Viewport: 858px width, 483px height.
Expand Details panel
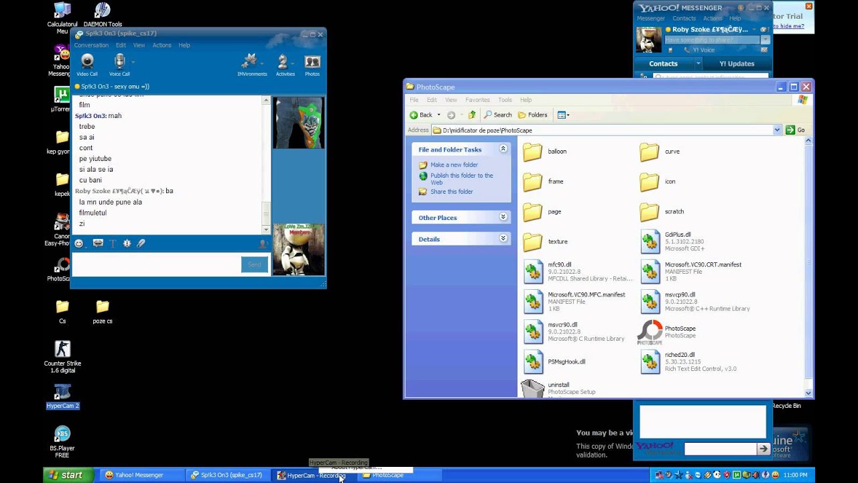(503, 239)
